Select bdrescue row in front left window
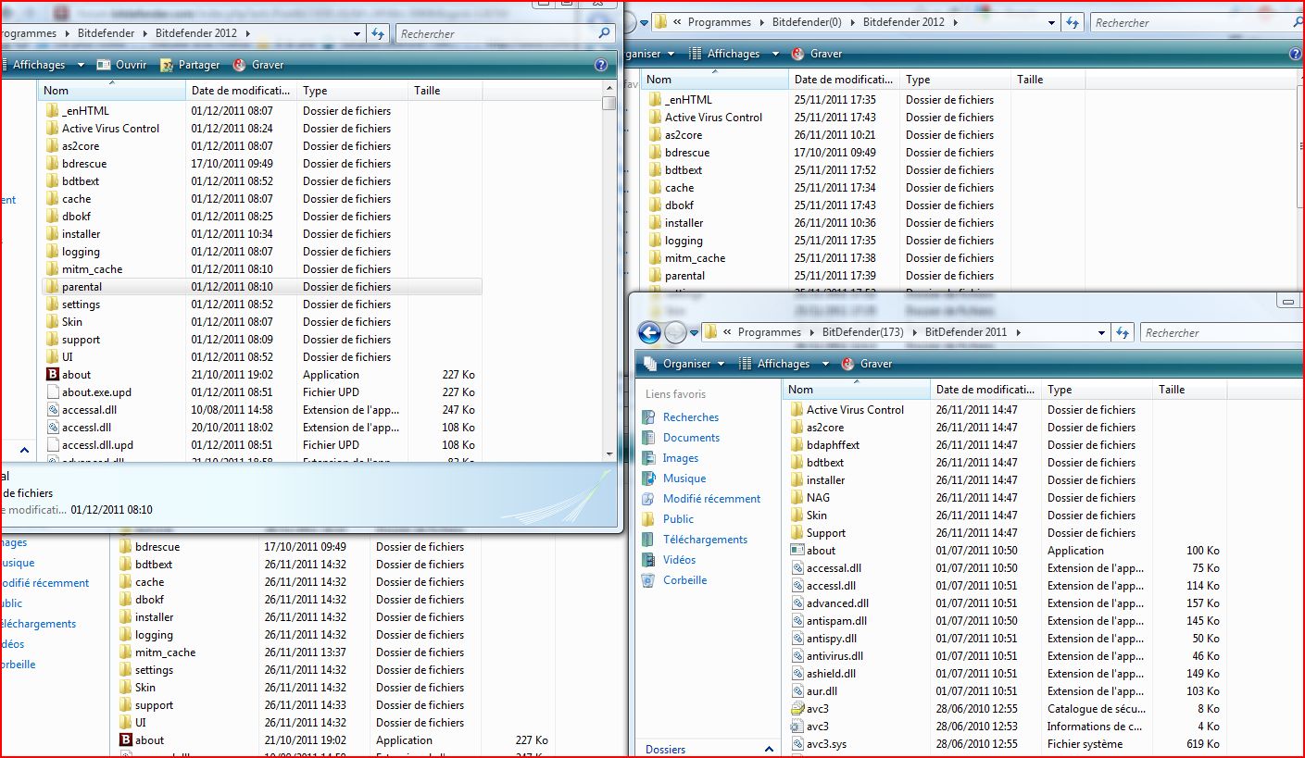This screenshot has width=1305, height=758. [x=261, y=164]
